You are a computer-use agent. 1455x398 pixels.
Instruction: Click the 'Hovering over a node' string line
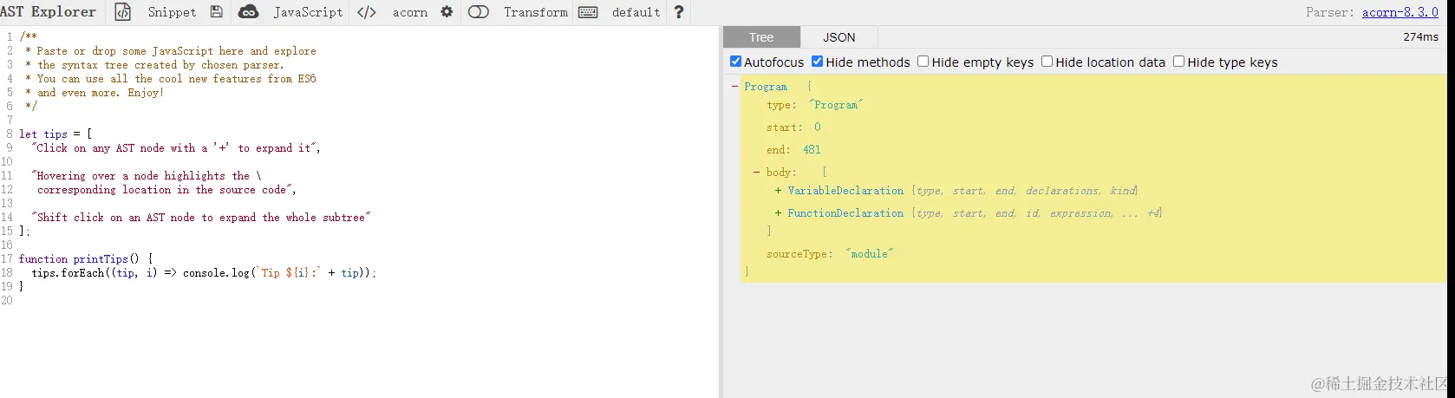click(x=147, y=176)
